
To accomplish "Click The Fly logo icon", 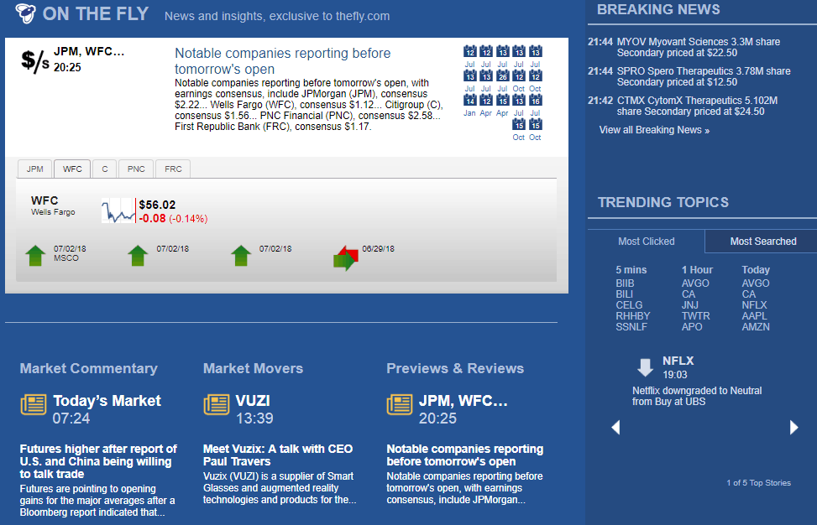I will pos(25,13).
